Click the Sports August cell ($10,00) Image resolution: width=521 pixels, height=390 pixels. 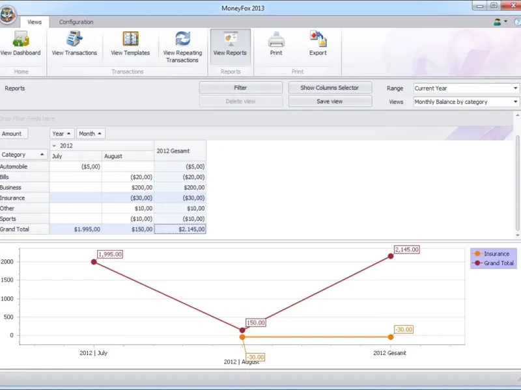point(128,219)
